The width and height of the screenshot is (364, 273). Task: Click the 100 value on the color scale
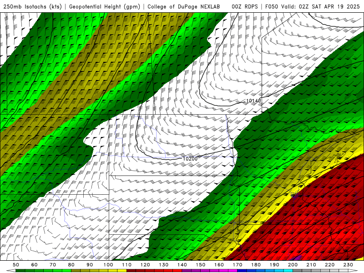pyautogui.click(x=108, y=265)
